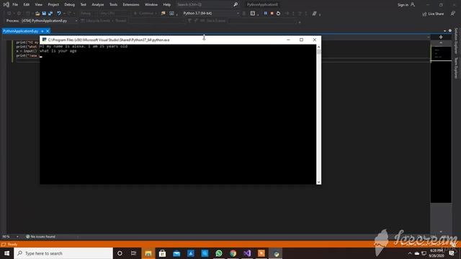
Task: Click the Undo toolbar icon
Action: tap(59, 14)
